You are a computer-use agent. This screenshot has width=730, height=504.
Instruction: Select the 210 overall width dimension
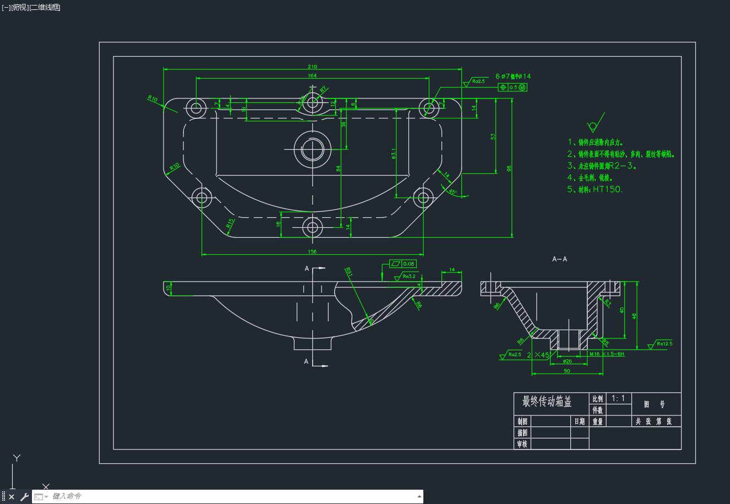tap(312, 67)
